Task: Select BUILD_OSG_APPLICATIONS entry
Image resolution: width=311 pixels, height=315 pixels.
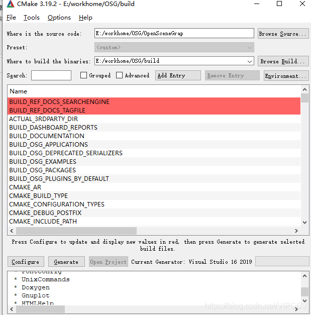Action: click(154, 145)
